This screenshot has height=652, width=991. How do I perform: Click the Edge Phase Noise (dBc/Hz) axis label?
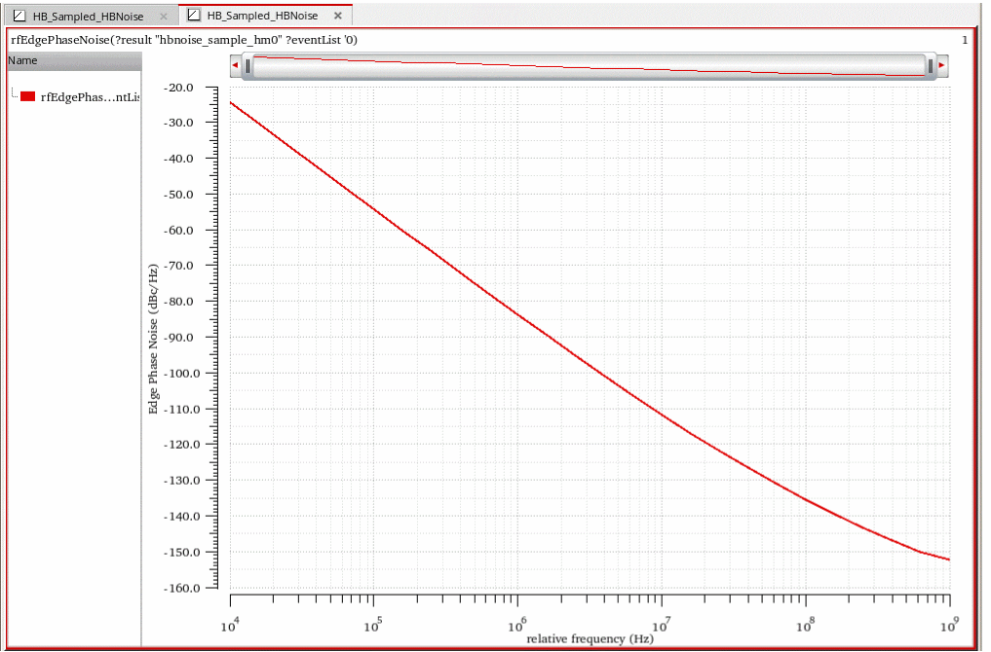point(153,339)
